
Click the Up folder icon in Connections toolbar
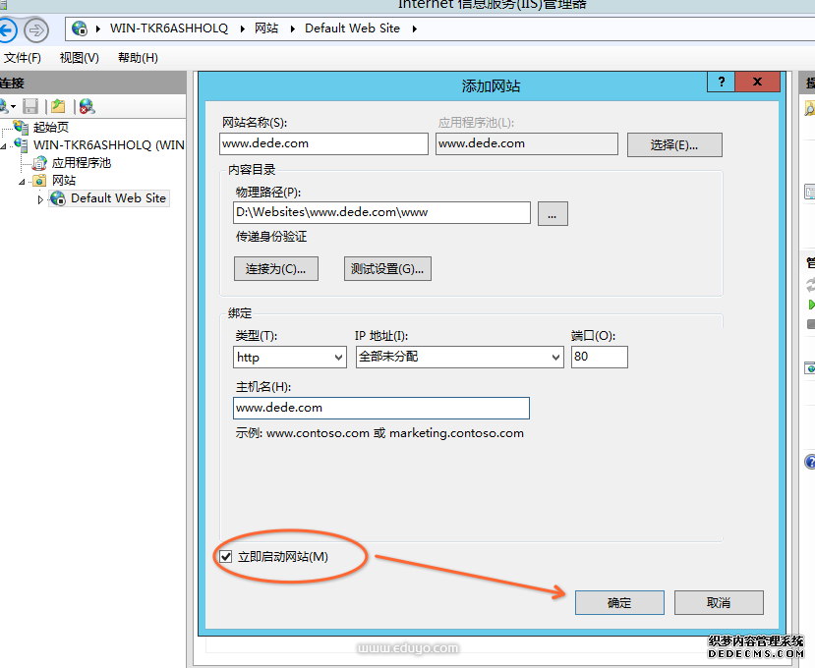point(58,106)
